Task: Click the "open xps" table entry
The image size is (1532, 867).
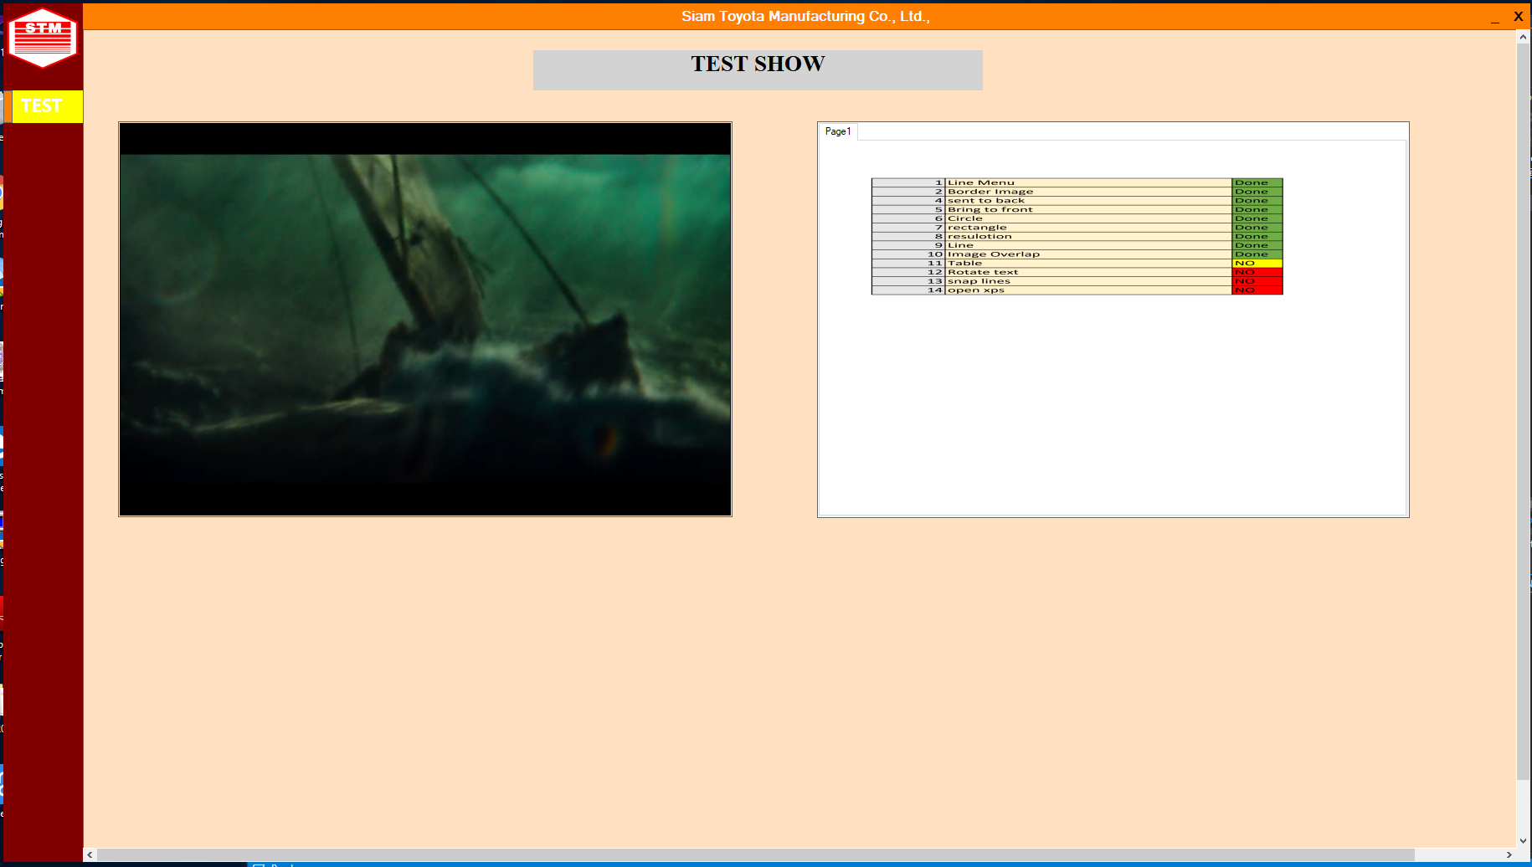Action: (x=976, y=290)
